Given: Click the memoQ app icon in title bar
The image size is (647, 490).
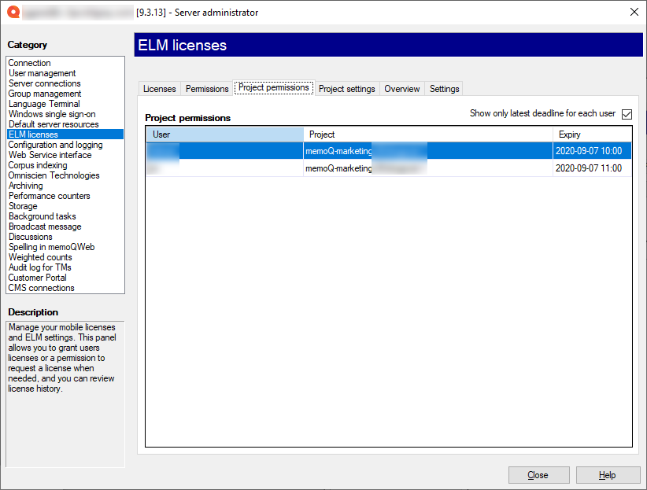Looking at the screenshot, I should tap(13, 12).
